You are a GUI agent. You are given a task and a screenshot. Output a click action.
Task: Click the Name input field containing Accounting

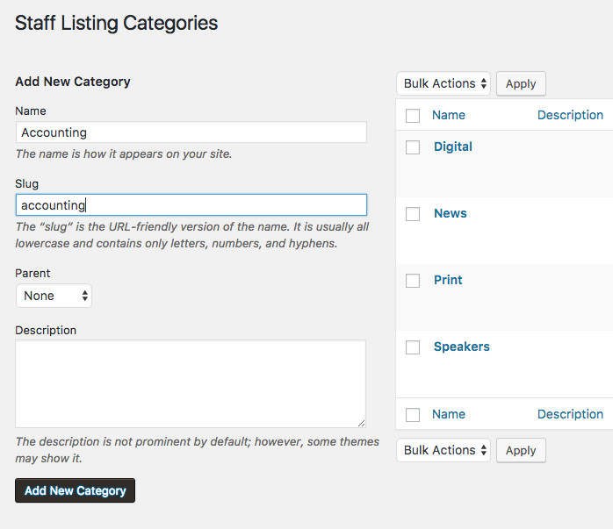(x=191, y=132)
